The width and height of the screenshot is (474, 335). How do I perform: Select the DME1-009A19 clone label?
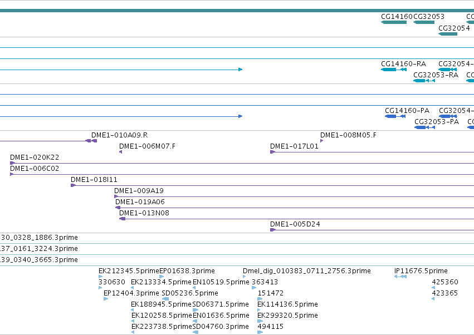[x=139, y=191]
